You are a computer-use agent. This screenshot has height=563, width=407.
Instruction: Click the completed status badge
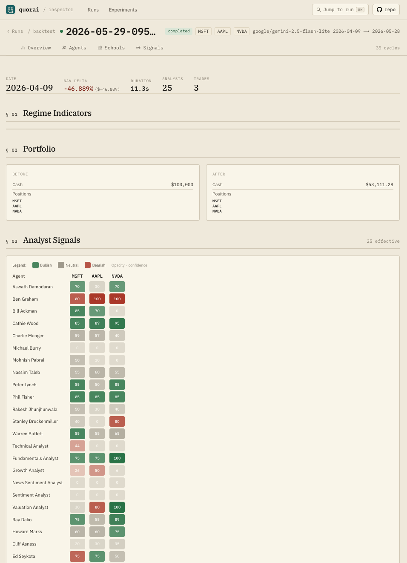tap(179, 31)
